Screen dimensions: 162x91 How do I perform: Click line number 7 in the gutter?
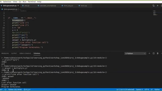(4, 20)
